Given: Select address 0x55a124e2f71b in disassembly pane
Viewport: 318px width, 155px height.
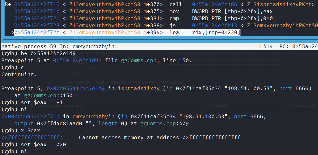Looking at the screenshot, I should (37, 12).
